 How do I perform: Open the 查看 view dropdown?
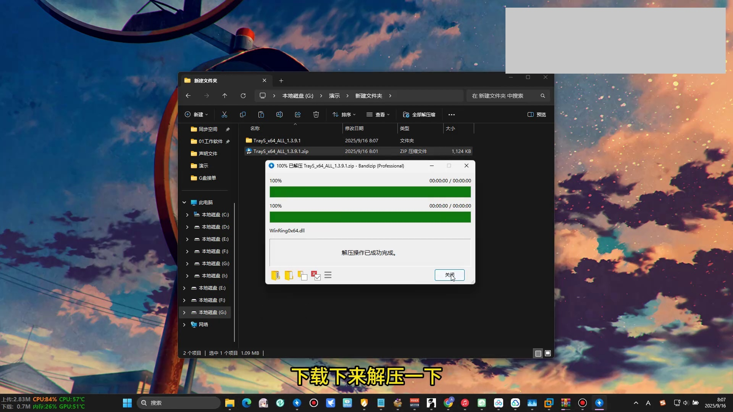(x=378, y=114)
